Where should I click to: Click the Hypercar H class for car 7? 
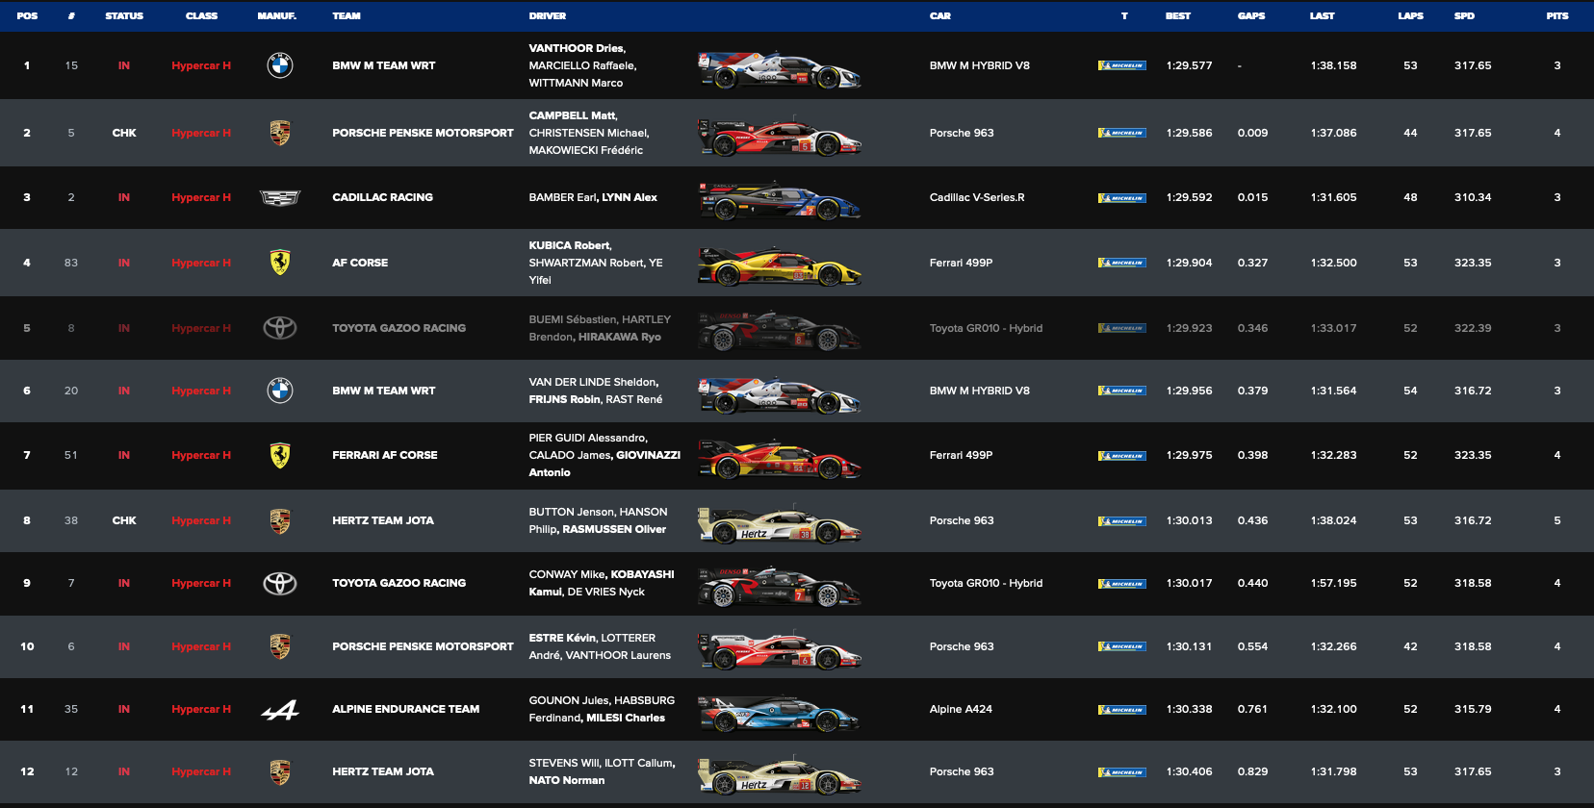point(201,583)
